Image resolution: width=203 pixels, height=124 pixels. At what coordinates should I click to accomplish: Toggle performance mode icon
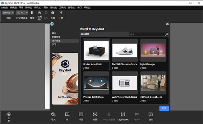click(40, 13)
